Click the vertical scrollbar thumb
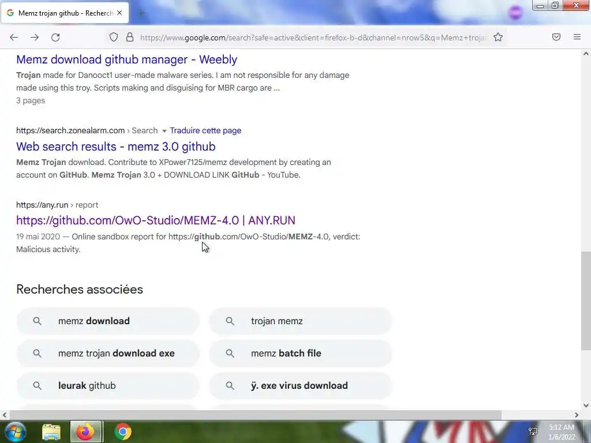The width and height of the screenshot is (591, 443). (586, 301)
